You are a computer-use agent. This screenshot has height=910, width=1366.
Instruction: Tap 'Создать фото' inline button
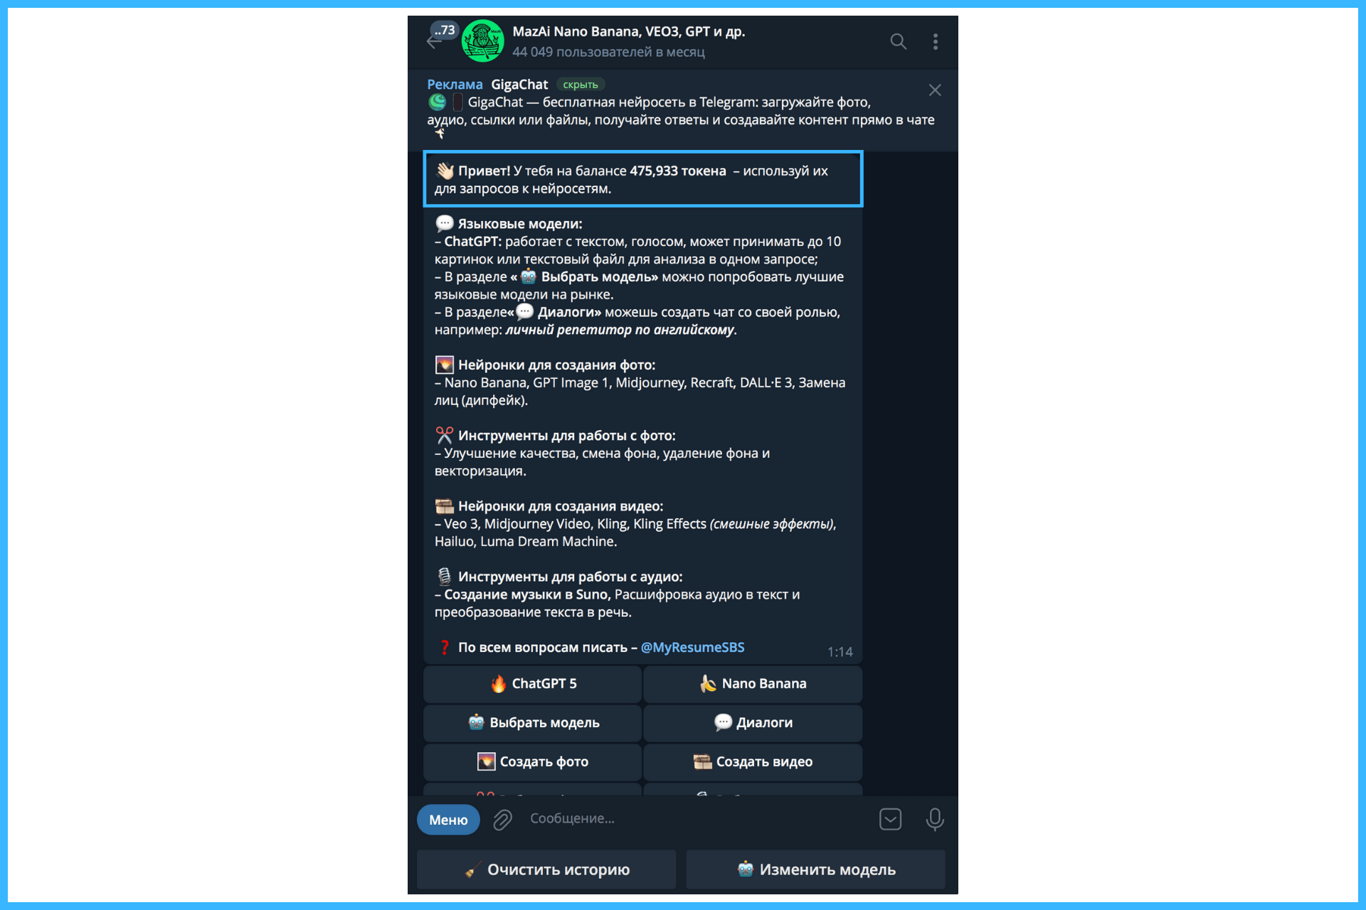click(533, 762)
